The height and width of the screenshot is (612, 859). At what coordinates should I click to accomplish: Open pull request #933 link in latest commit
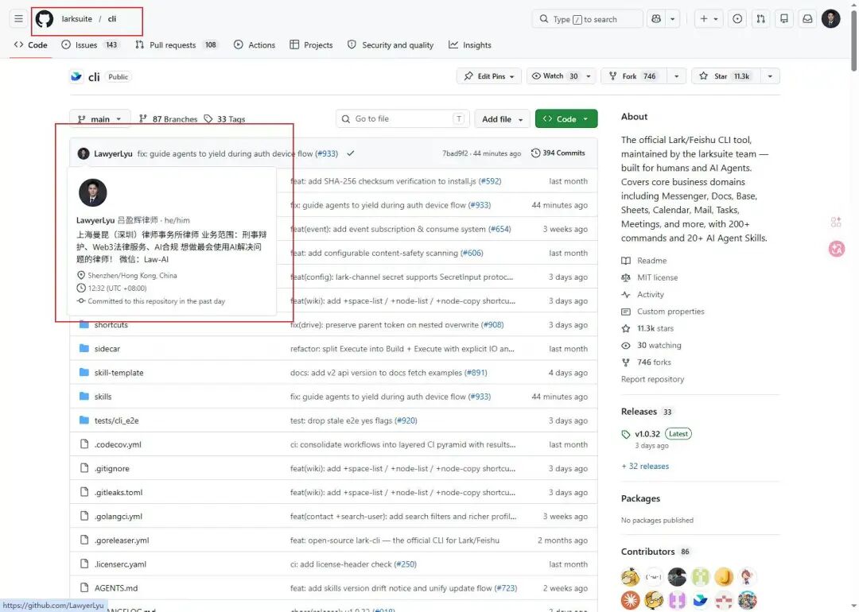pos(327,153)
